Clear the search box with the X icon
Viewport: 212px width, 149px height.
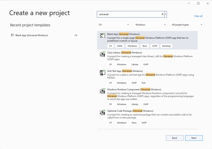163,14
